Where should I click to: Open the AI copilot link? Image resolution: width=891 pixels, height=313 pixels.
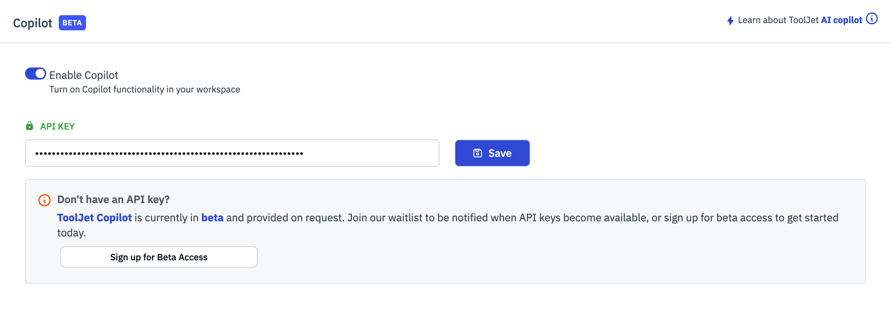[841, 20]
